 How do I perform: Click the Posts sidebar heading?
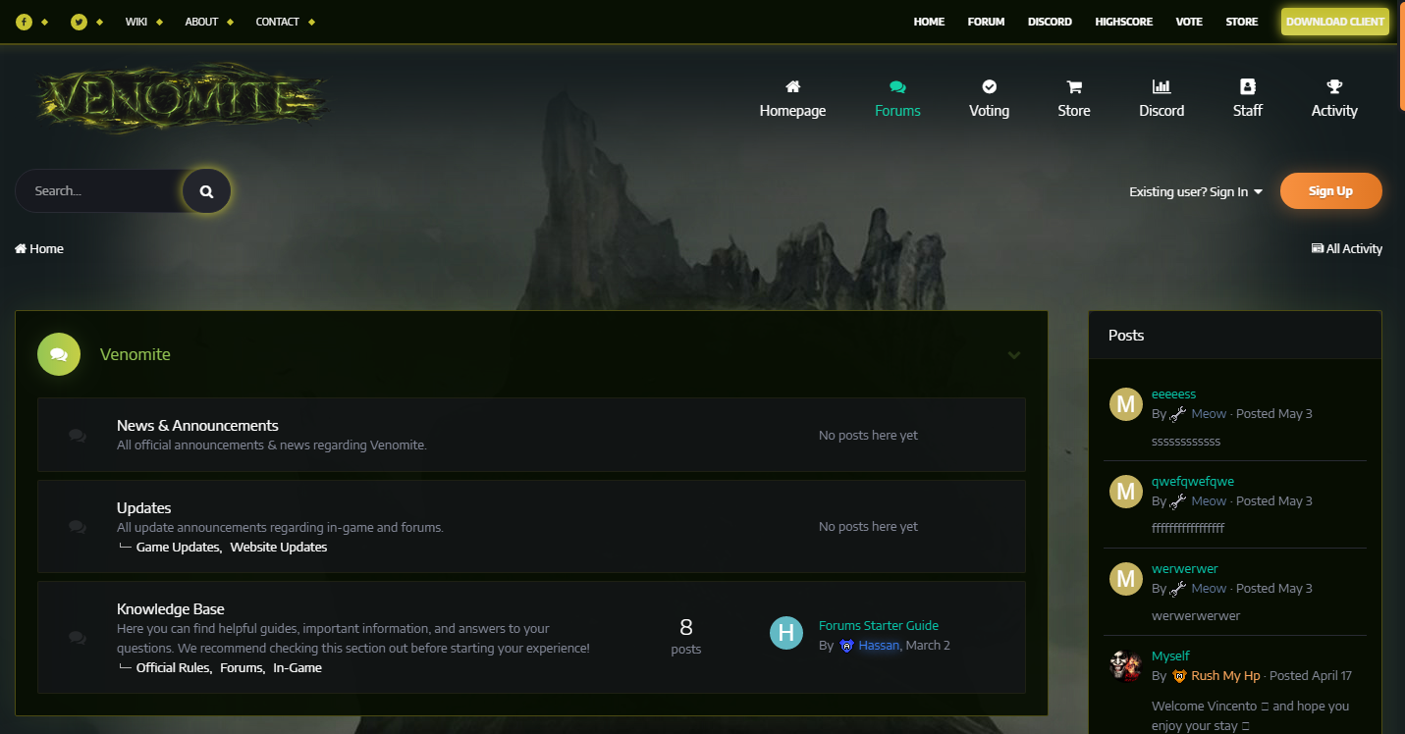[1126, 336]
